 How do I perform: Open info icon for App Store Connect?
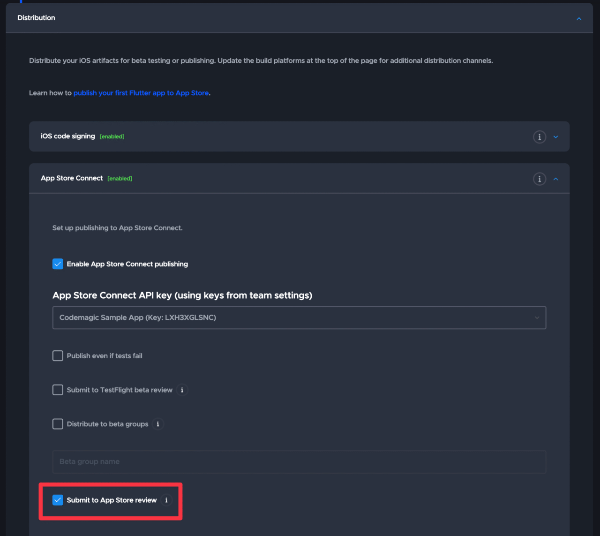pyautogui.click(x=540, y=179)
